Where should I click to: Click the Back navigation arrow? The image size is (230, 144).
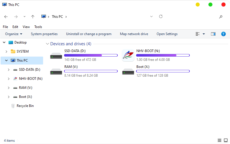pyautogui.click(x=6, y=17)
